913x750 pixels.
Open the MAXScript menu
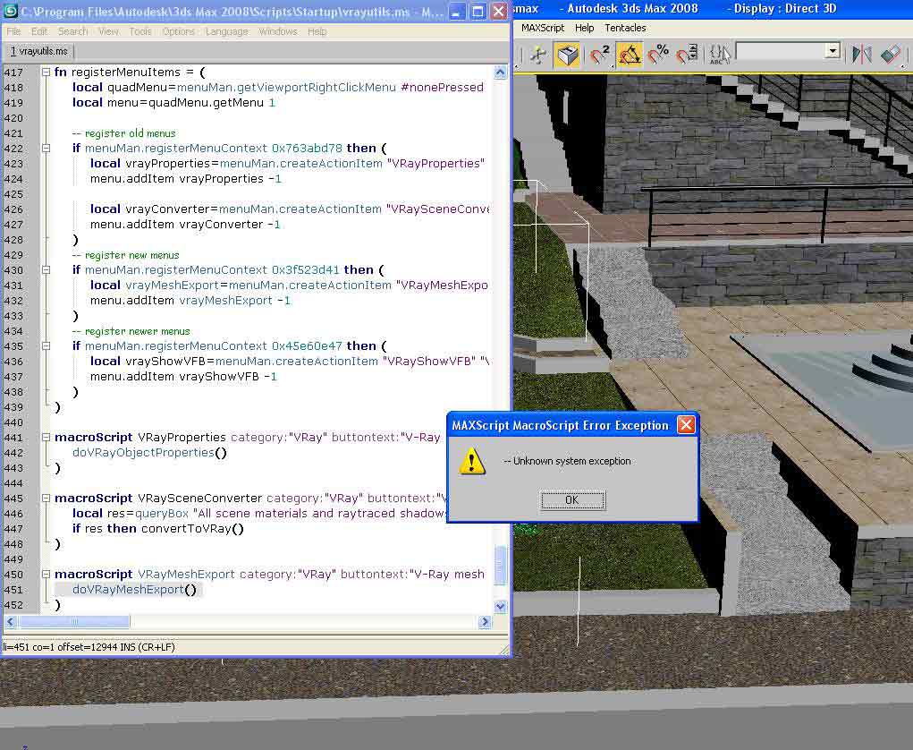click(x=543, y=28)
